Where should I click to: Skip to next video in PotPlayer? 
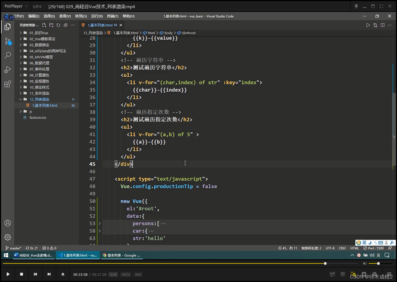click(x=49, y=274)
